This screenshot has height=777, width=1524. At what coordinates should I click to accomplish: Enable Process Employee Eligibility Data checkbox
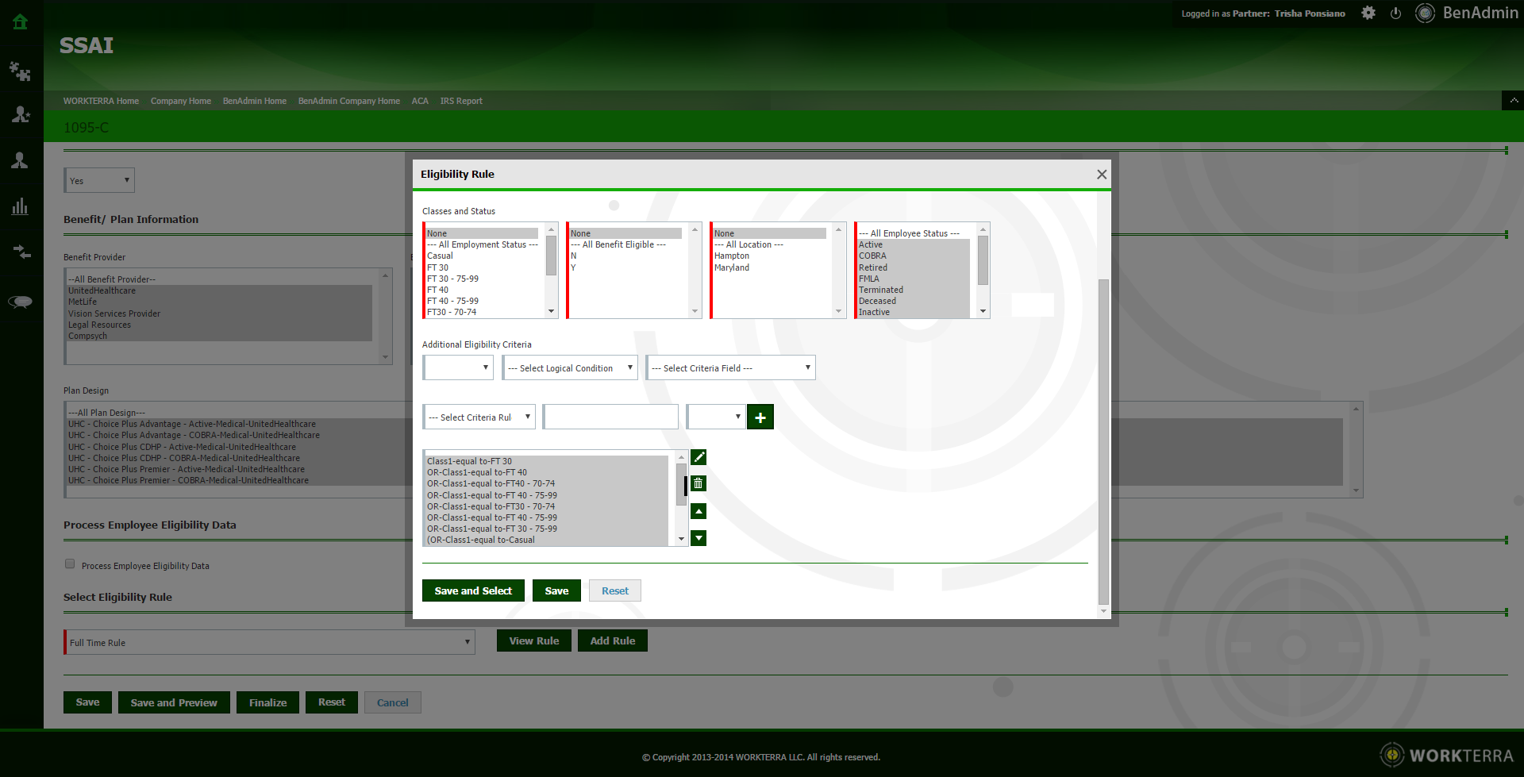click(x=70, y=564)
